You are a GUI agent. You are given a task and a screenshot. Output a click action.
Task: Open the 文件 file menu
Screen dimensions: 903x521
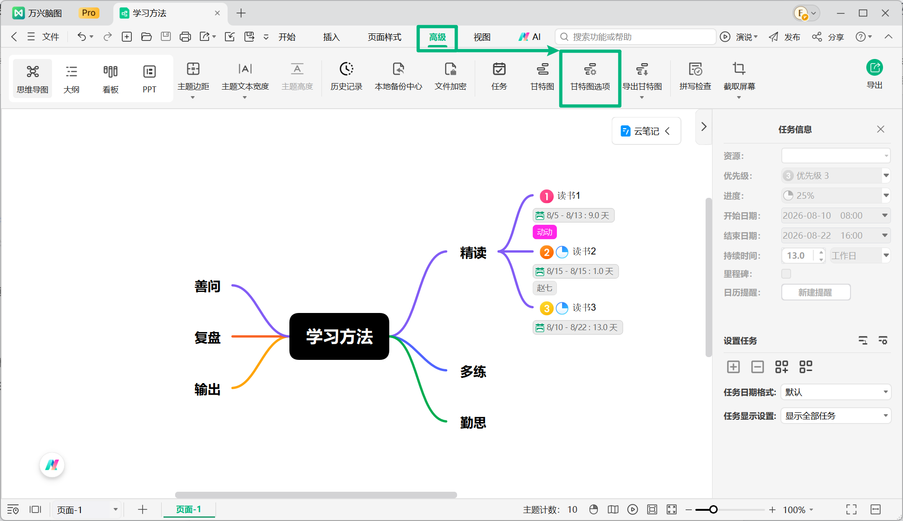44,37
